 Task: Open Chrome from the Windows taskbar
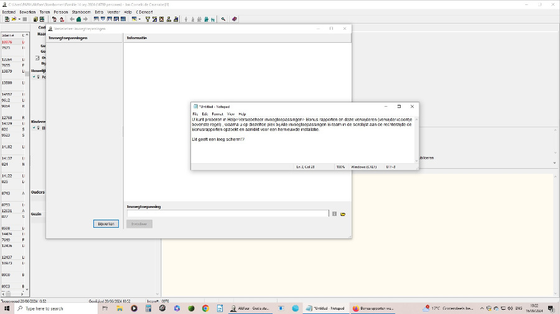[x=205, y=308]
